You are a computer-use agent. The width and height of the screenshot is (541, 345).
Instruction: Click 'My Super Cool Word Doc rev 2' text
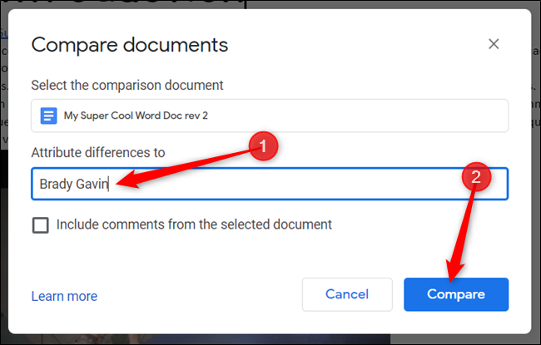[x=136, y=116]
